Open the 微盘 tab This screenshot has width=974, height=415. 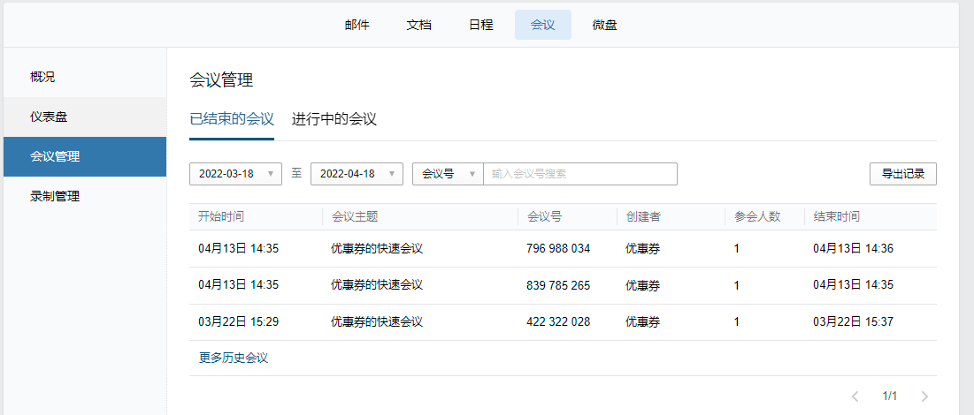coord(604,25)
